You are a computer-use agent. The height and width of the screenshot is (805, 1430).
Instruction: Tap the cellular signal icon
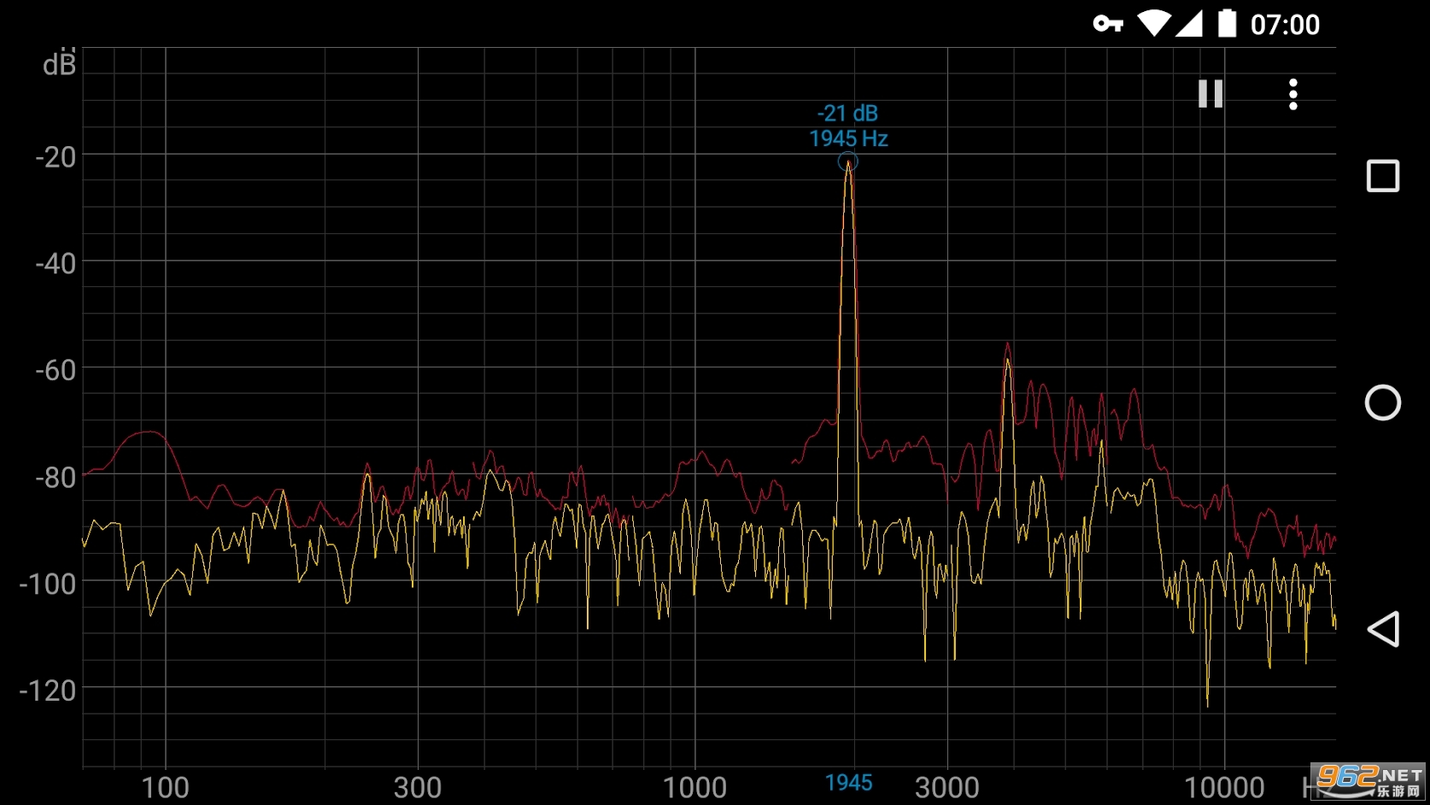[x=1189, y=24]
